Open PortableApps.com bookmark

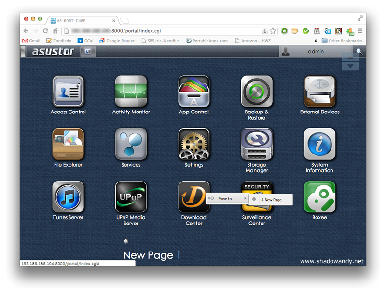[x=207, y=41]
